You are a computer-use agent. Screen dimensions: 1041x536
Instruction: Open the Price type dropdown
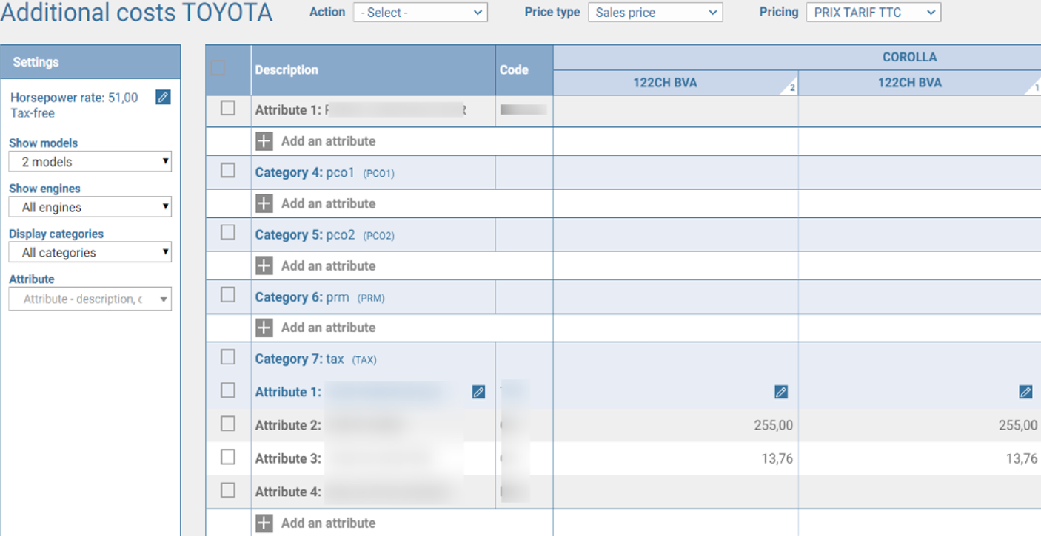pyautogui.click(x=655, y=13)
